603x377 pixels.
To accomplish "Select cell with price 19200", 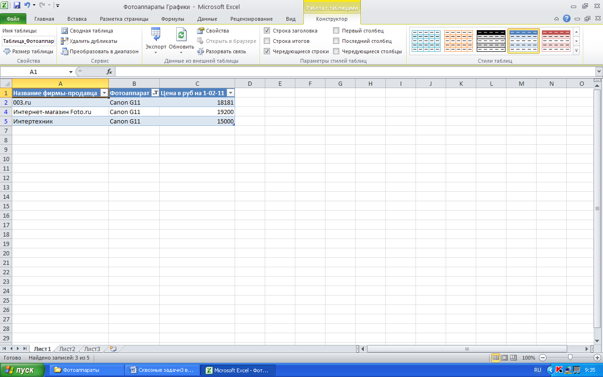I will (x=197, y=112).
